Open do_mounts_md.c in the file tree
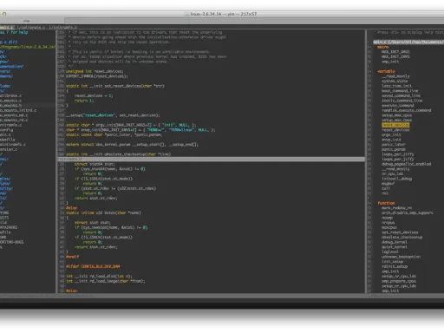 [x=14, y=115]
